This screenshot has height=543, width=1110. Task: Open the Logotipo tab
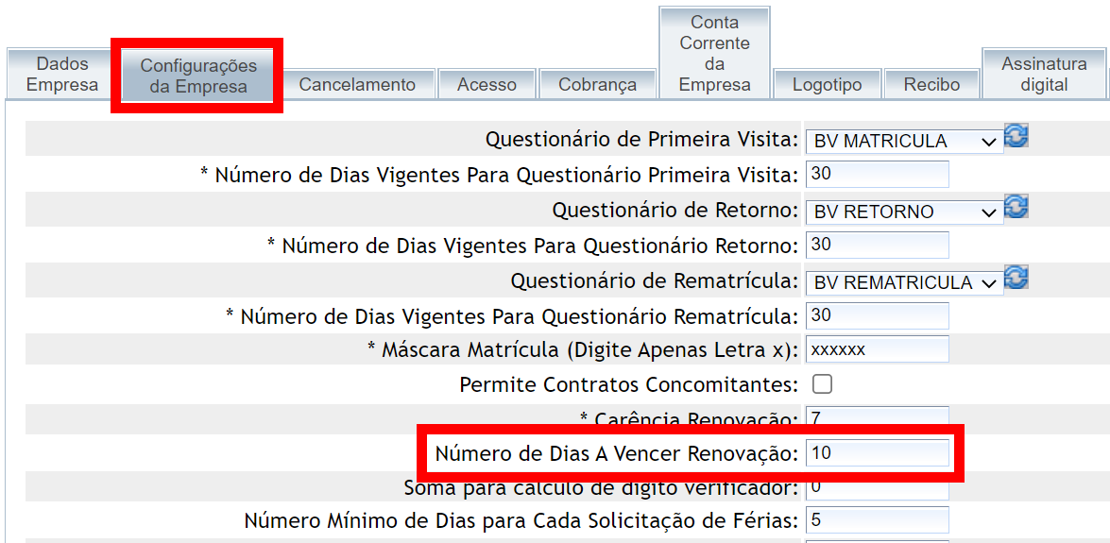tap(827, 84)
